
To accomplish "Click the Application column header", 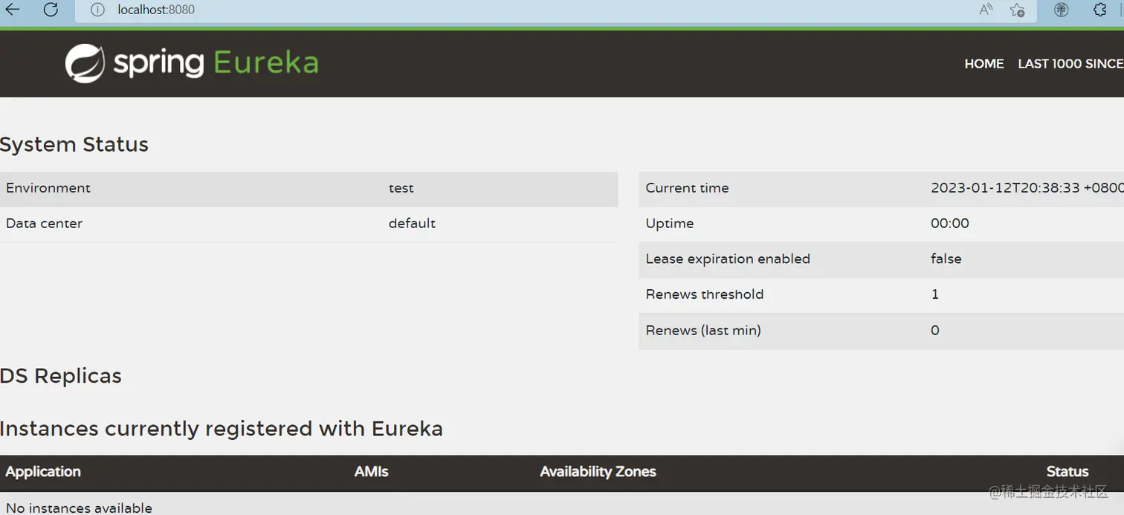I will click(43, 472).
